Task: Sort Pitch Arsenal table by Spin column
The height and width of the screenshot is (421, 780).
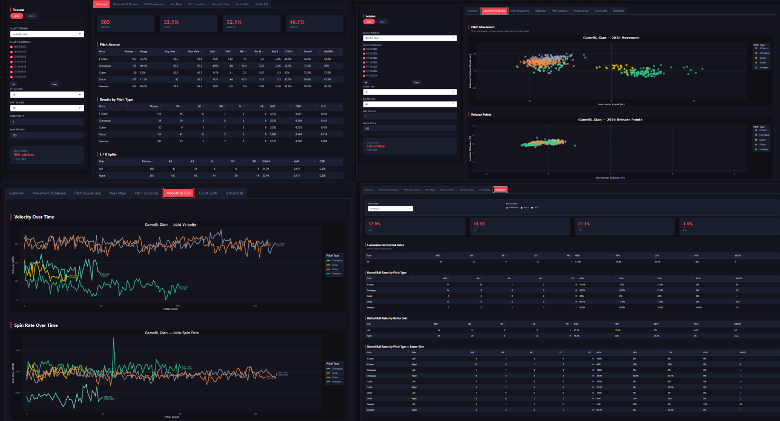Action: pyautogui.click(x=213, y=51)
